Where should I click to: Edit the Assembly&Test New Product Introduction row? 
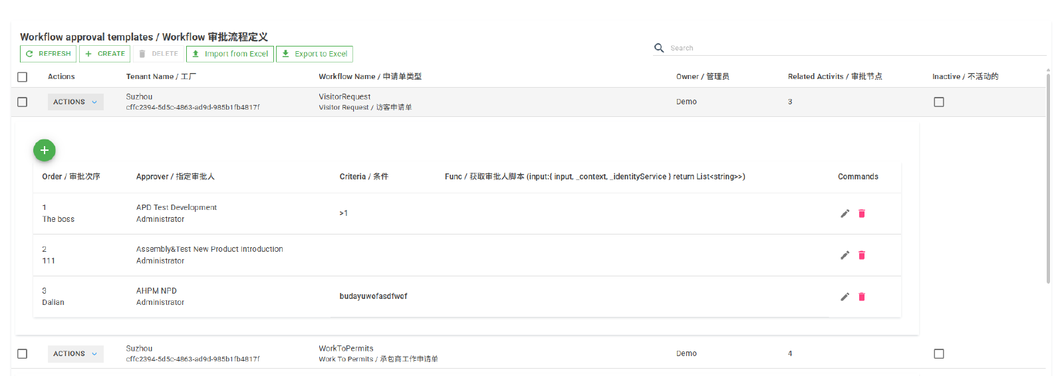(845, 255)
